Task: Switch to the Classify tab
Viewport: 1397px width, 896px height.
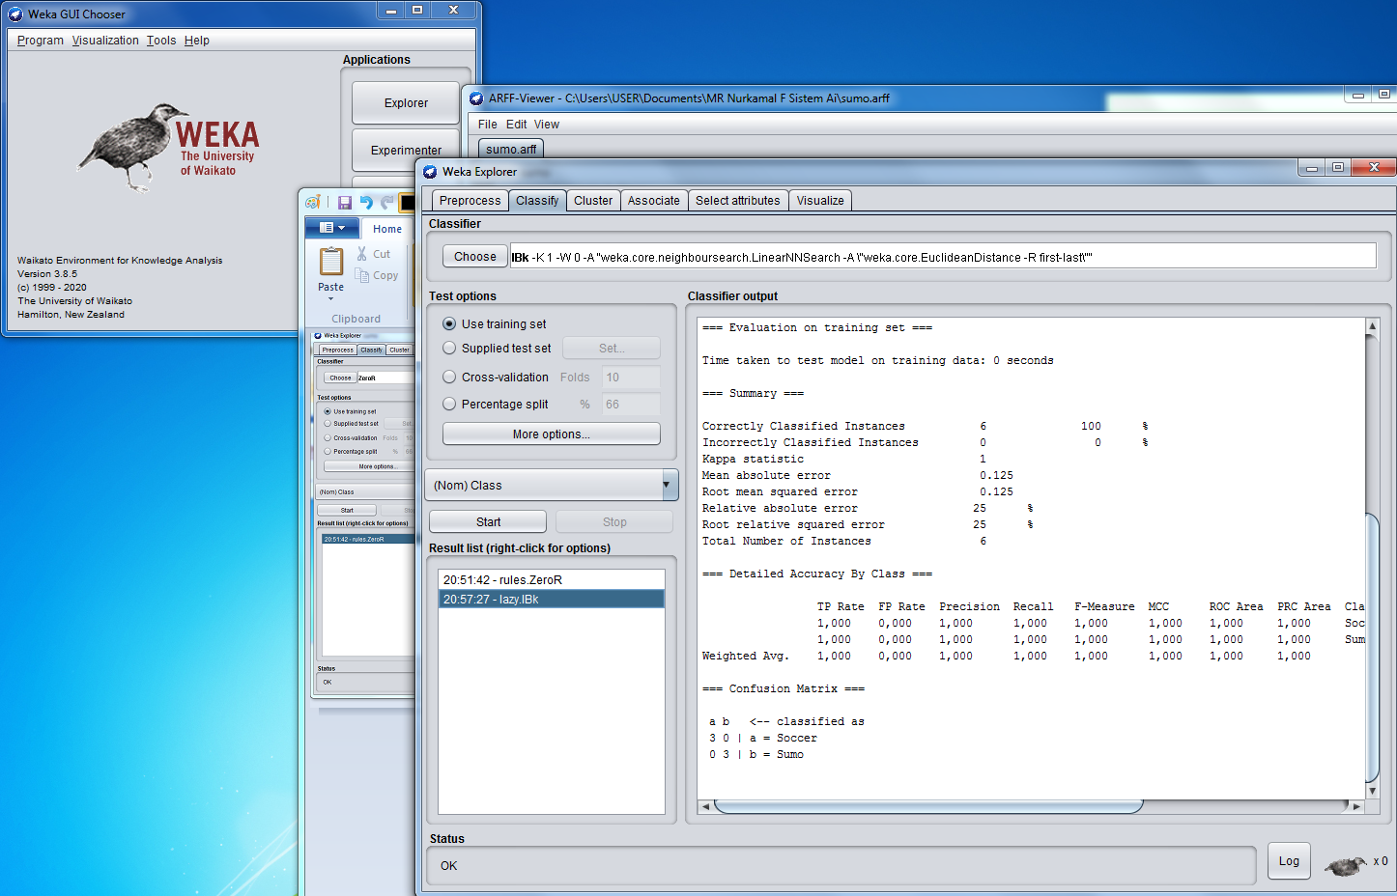Action: point(537,201)
